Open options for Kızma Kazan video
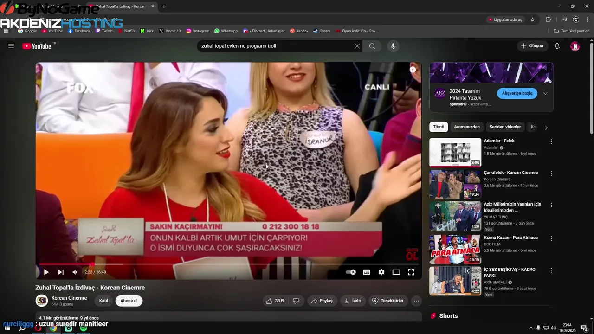Screen dimensions: 594x334 [551, 238]
